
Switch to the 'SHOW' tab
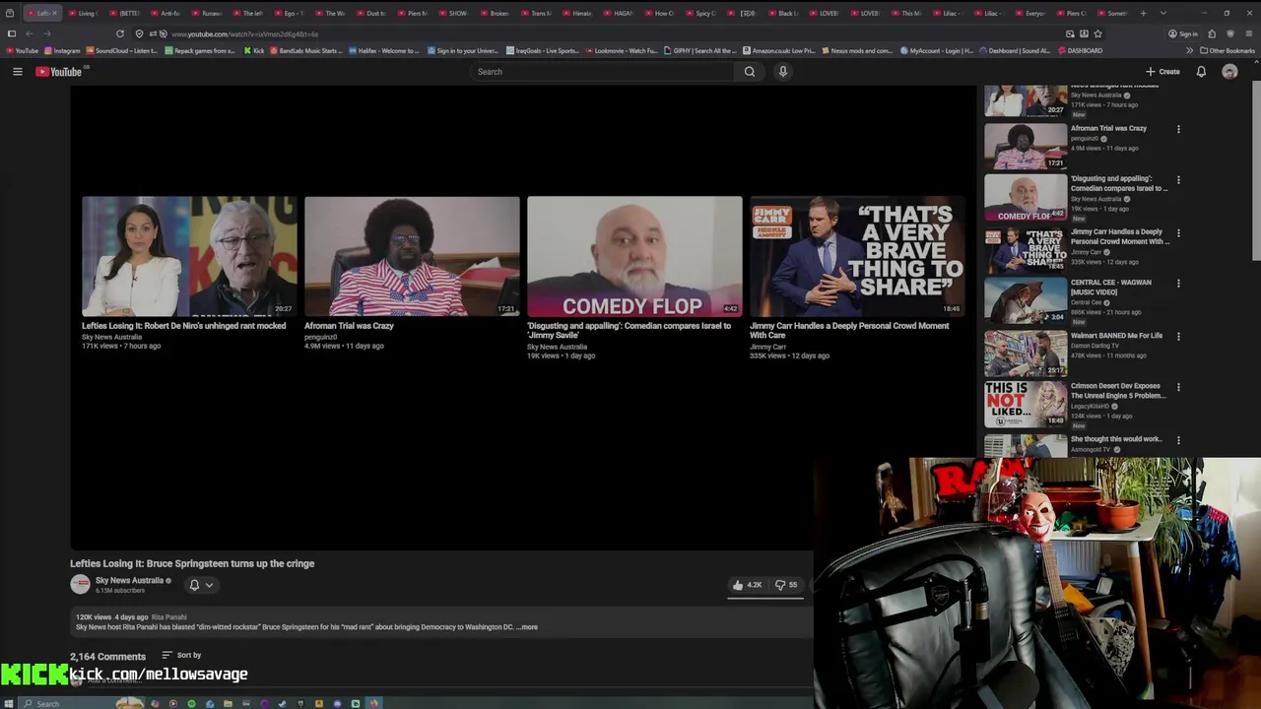(454, 13)
